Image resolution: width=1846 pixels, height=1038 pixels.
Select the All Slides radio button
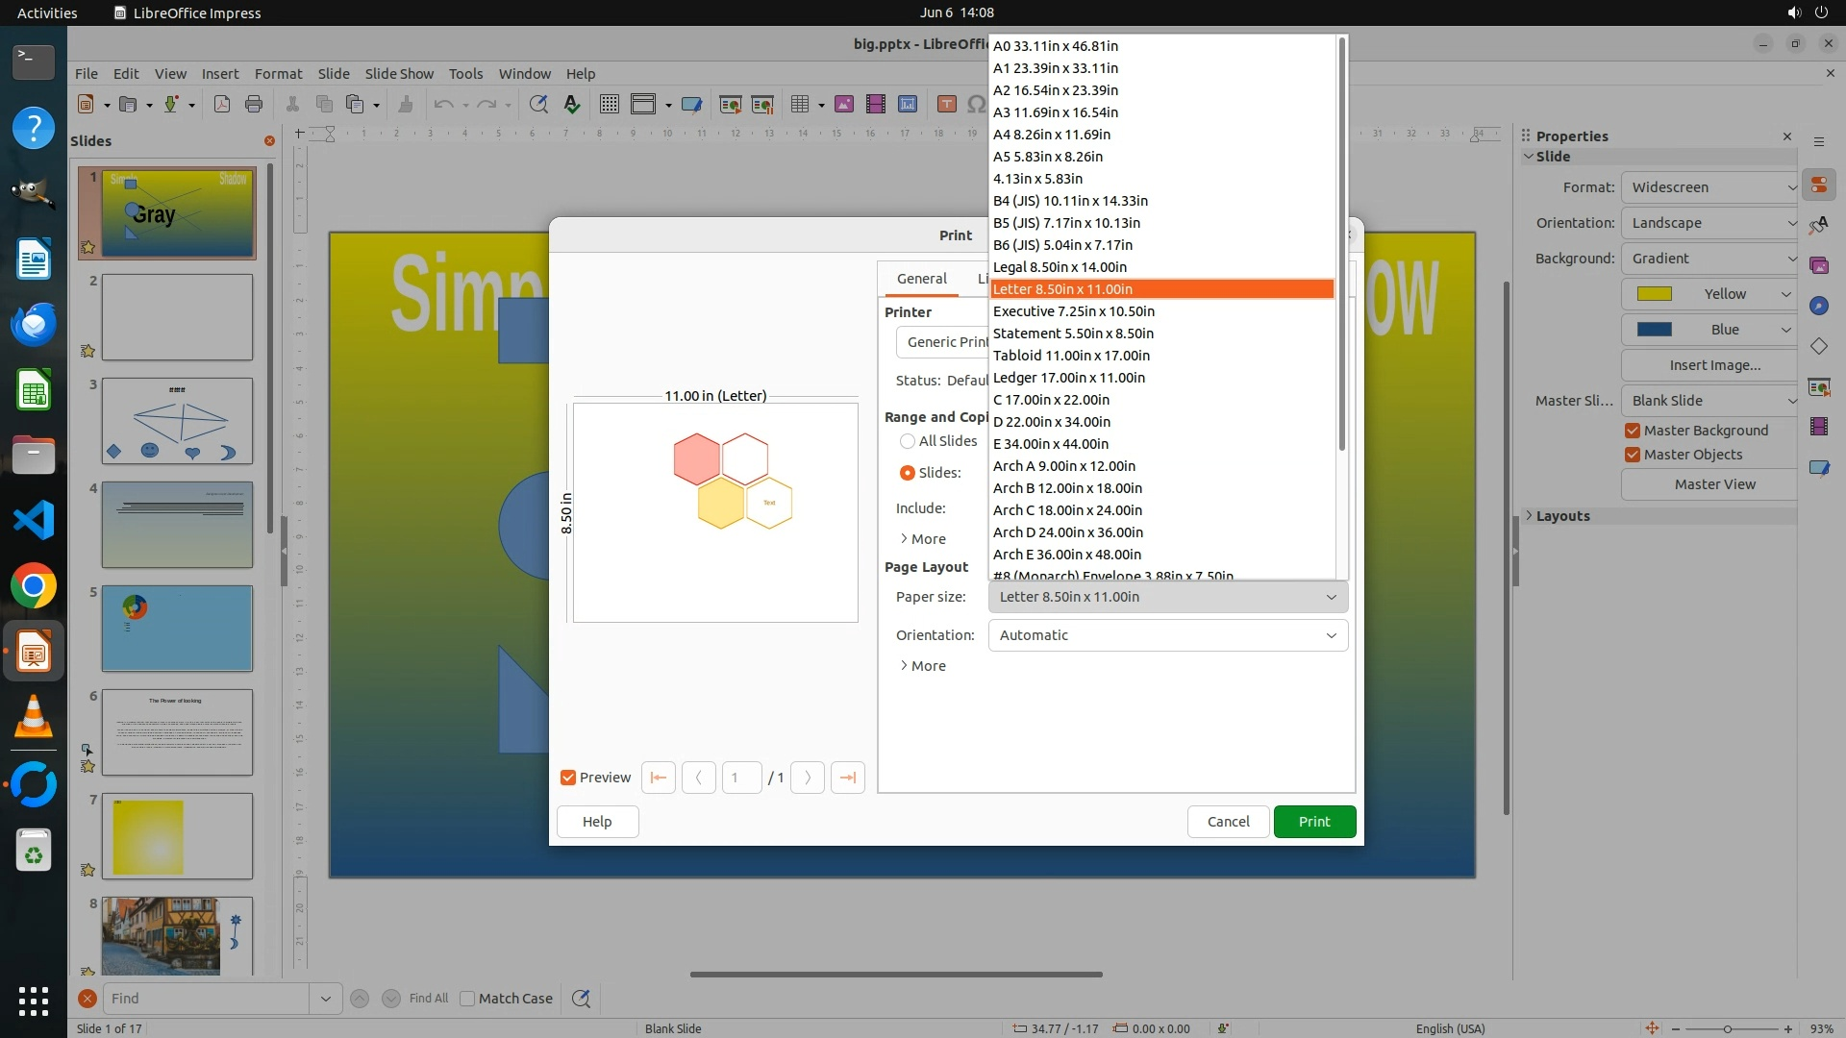[908, 441]
